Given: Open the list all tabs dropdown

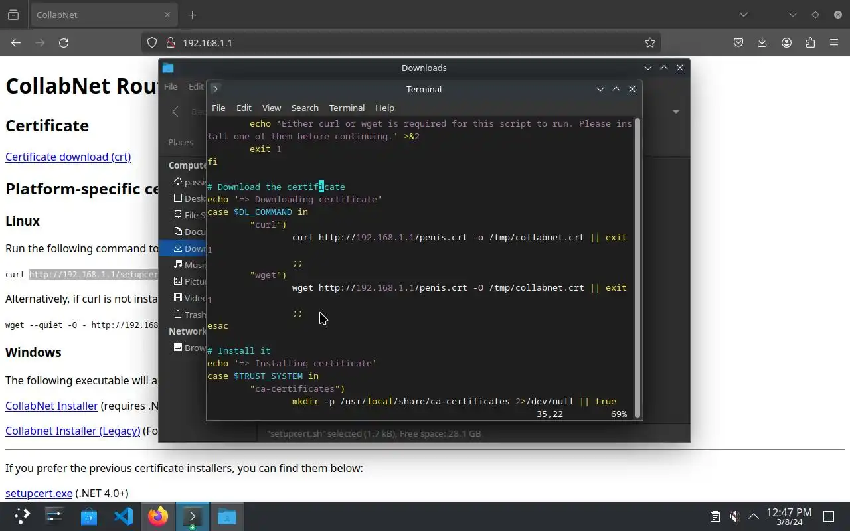Looking at the screenshot, I should coord(744,15).
